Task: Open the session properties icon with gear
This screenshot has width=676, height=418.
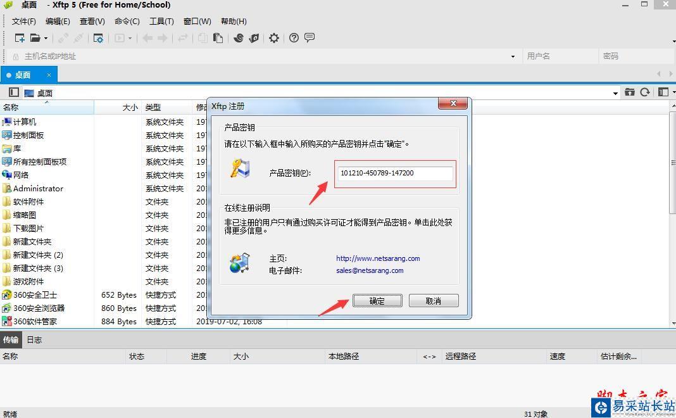Action: pos(98,38)
